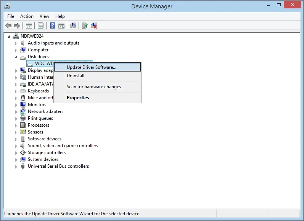Select the Network adapters tree label
This screenshot has width=304, height=221.
point(45,111)
